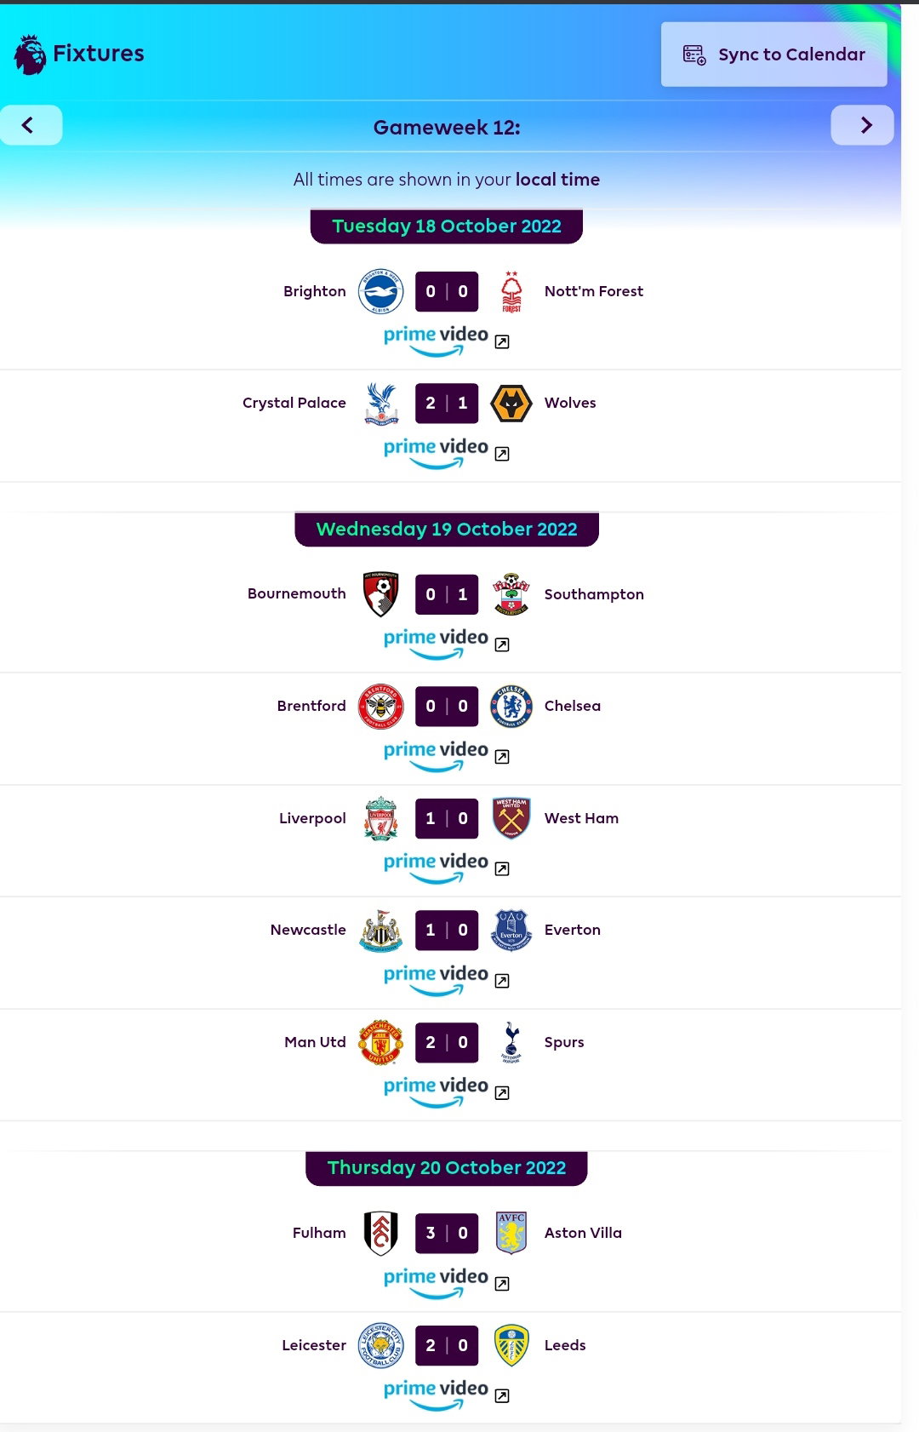The image size is (919, 1432).
Task: Click the Wolves club badge
Action: coord(511,404)
